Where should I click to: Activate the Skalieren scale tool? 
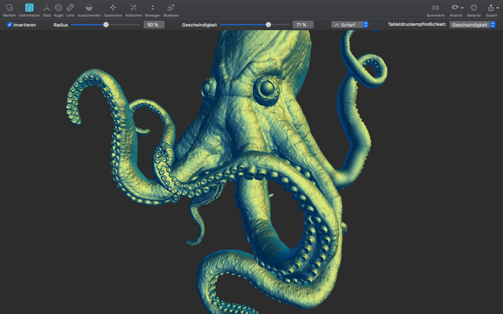(171, 8)
